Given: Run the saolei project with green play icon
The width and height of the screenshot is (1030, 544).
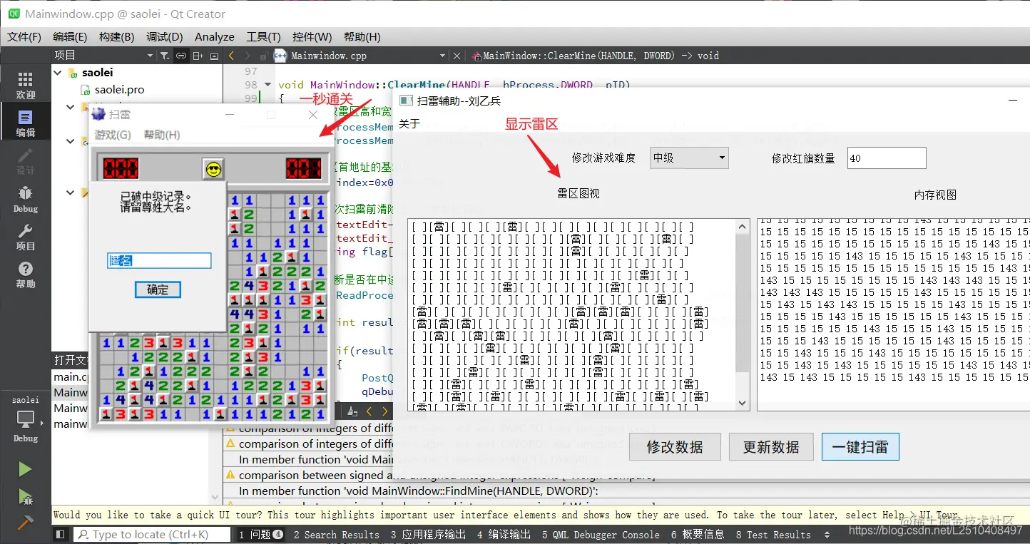Looking at the screenshot, I should tap(24, 468).
